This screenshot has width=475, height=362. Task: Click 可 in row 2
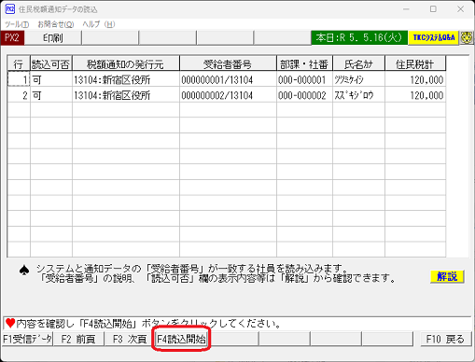(x=51, y=95)
